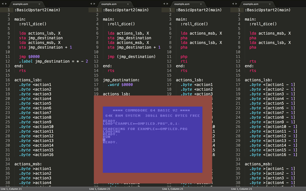This screenshot has width=306, height=191.
Task: Click the LOAD"EXAMPLE command line in emulator
Action: coord(141,124)
